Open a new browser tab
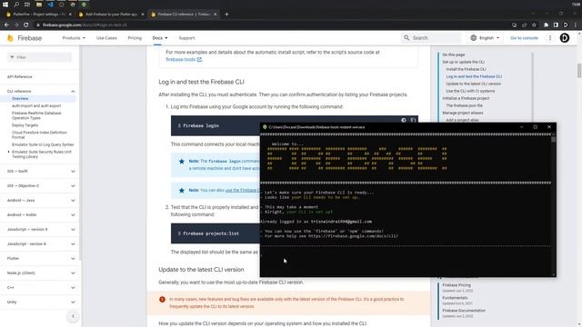The height and width of the screenshot is (327, 582). (x=226, y=15)
